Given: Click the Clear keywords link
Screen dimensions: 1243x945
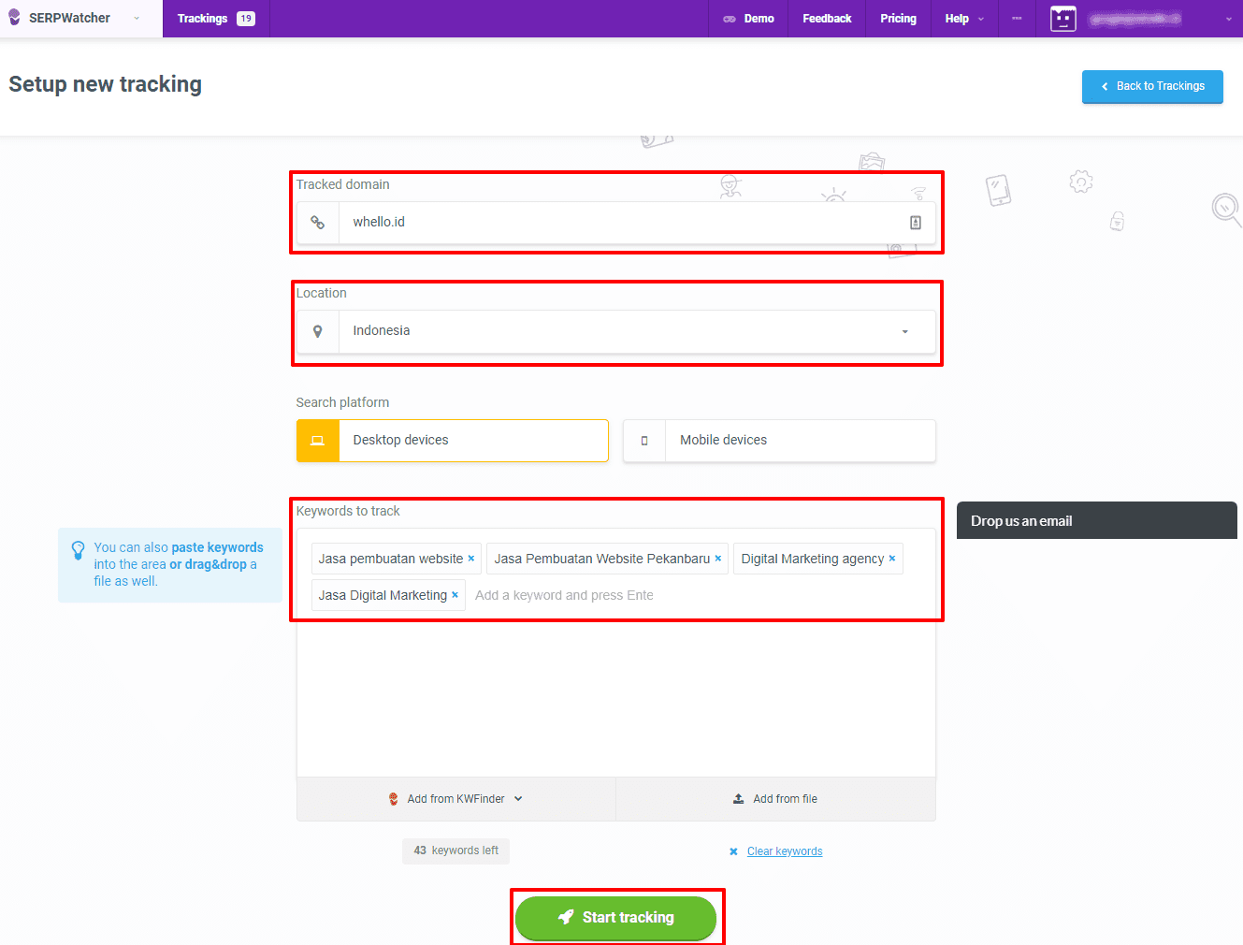Looking at the screenshot, I should tap(784, 851).
